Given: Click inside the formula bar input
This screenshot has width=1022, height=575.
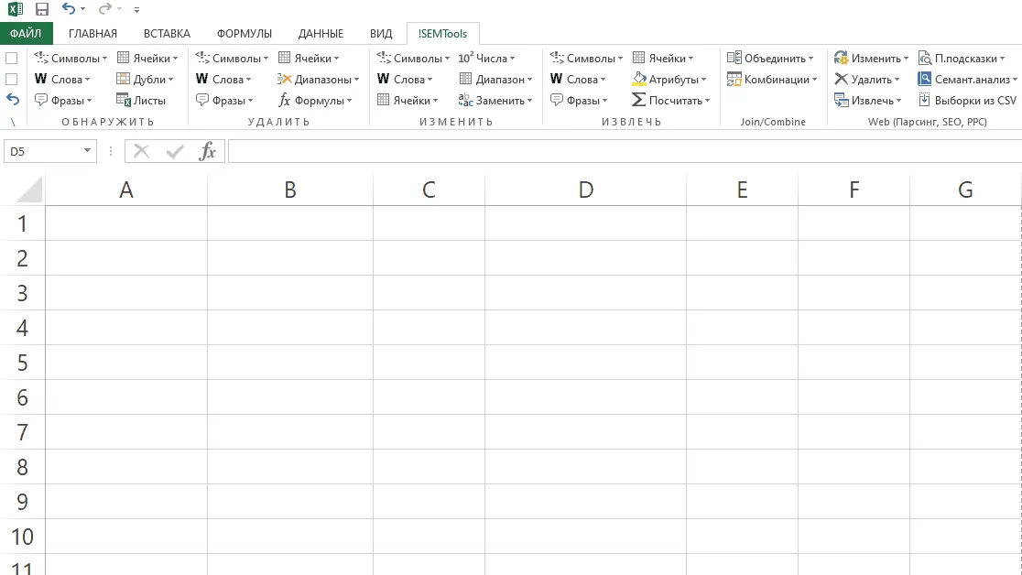Looking at the screenshot, I should tap(625, 151).
